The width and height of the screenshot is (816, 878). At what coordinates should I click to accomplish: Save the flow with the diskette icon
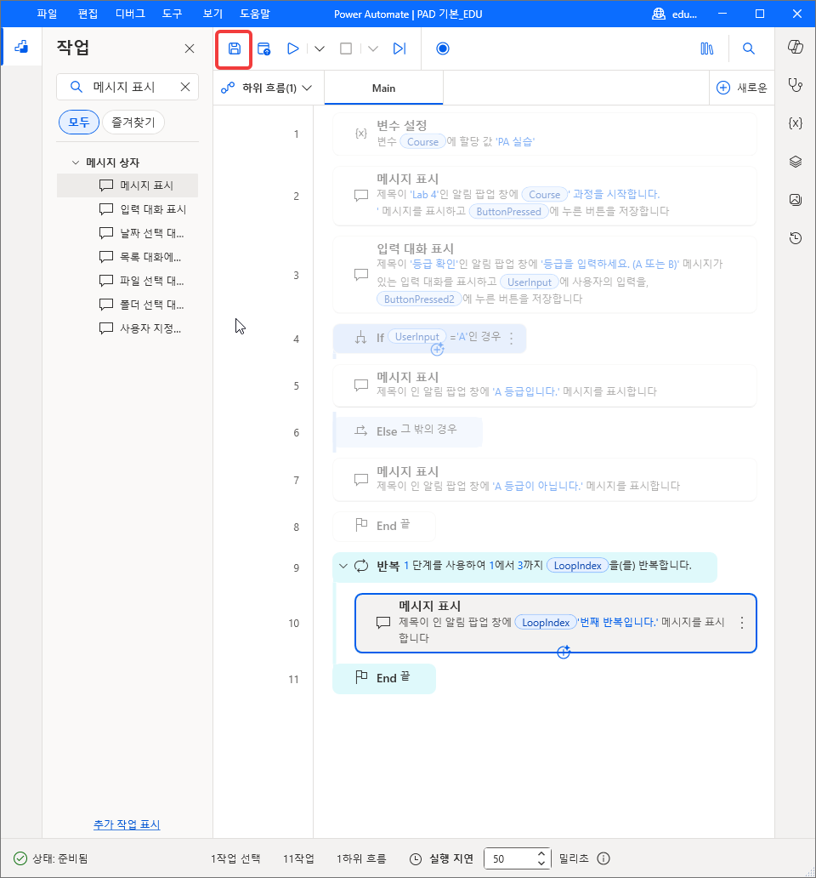[x=235, y=48]
